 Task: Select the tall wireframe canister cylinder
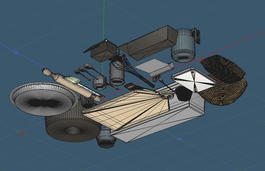[117, 73]
